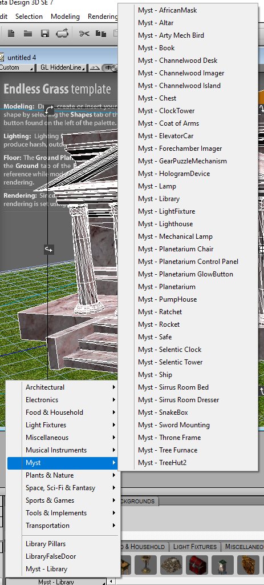
Task: Click the arrow handle on bounding box side
Action: [49, 249]
